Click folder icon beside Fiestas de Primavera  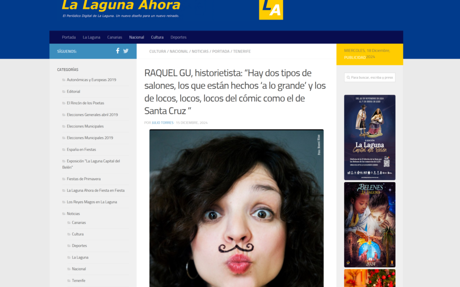pyautogui.click(x=63, y=179)
